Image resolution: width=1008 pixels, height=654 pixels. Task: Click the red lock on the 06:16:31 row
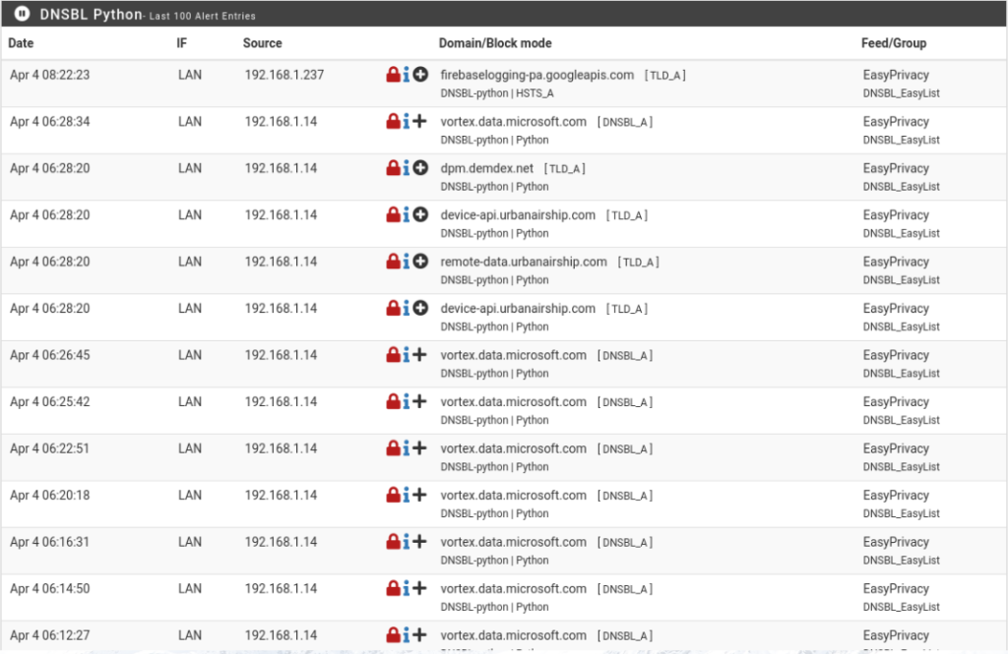pos(394,542)
